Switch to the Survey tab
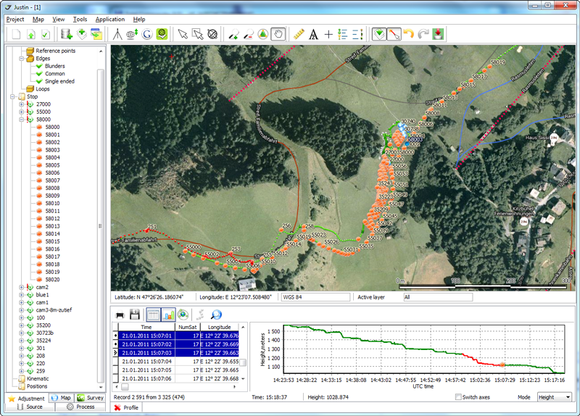580x416 pixels. pyautogui.click(x=90, y=397)
